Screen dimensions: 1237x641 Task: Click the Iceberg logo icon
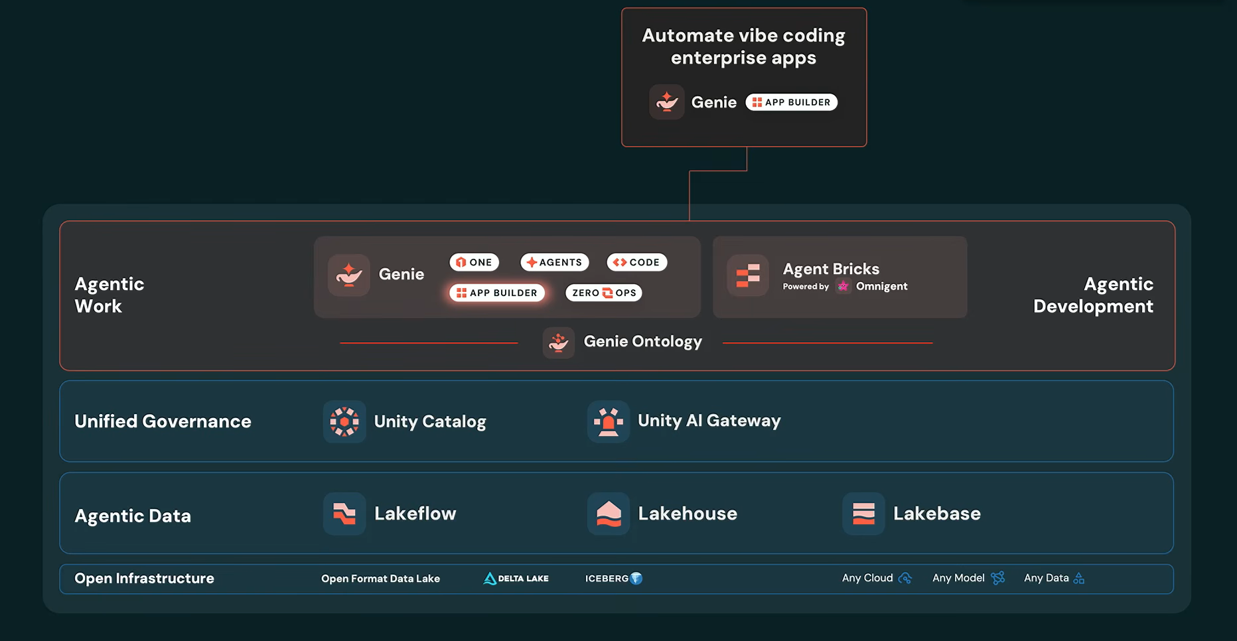click(636, 578)
